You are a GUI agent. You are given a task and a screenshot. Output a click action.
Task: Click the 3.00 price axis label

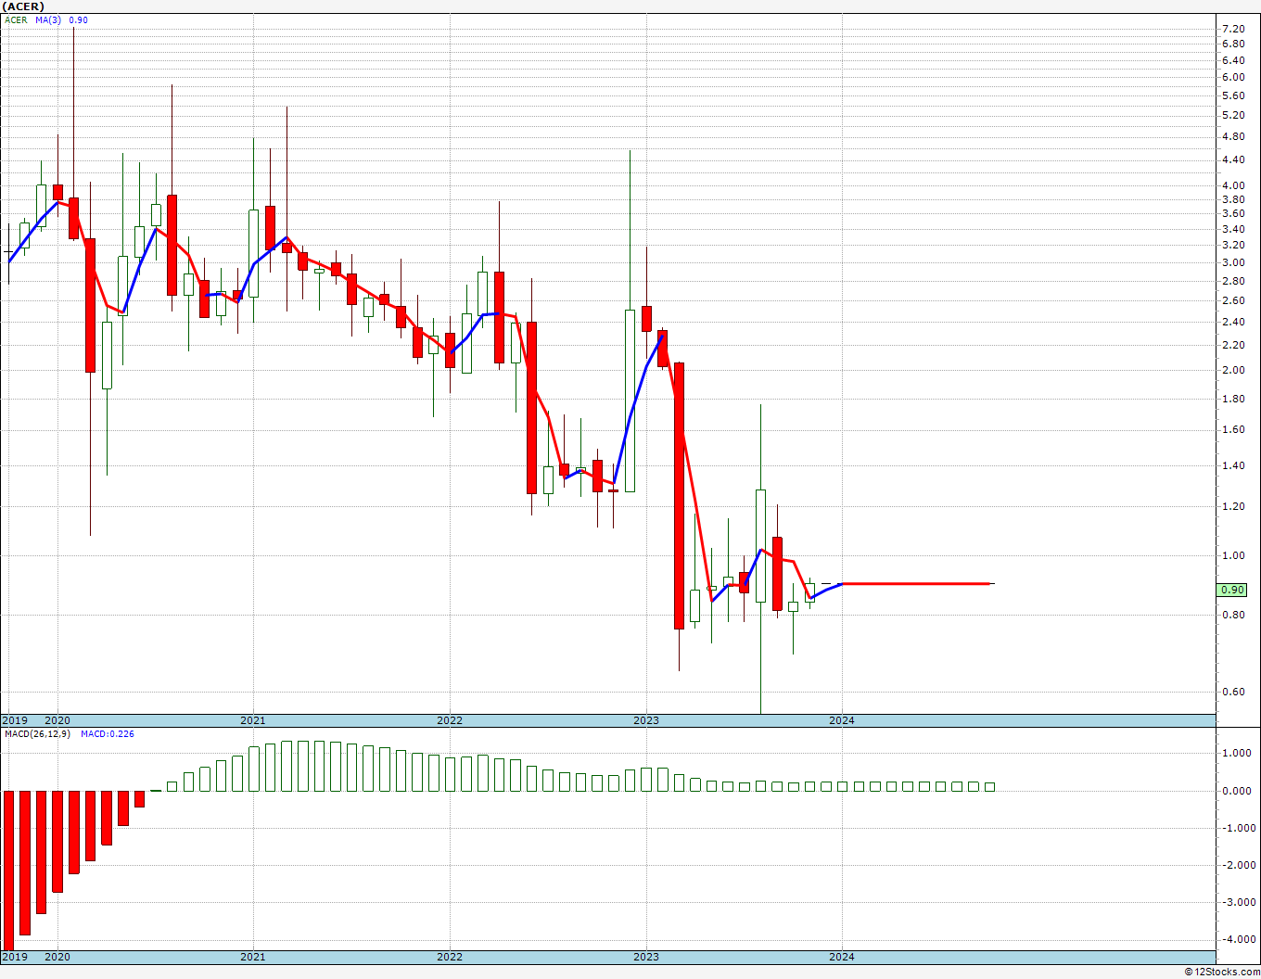(1233, 262)
